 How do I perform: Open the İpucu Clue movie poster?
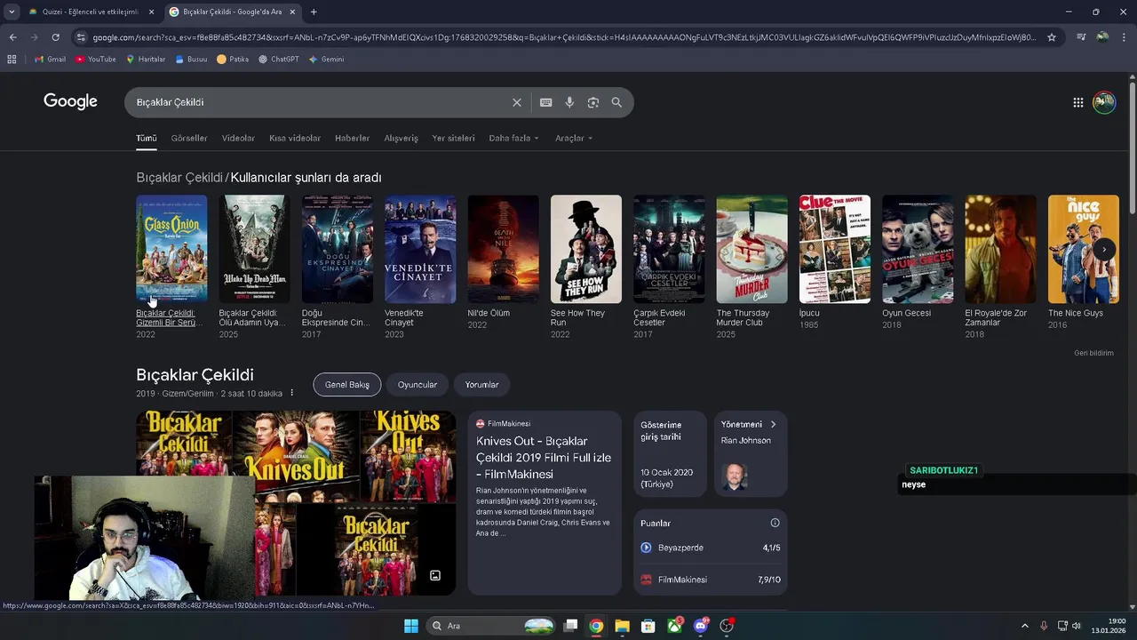pyautogui.click(x=835, y=249)
